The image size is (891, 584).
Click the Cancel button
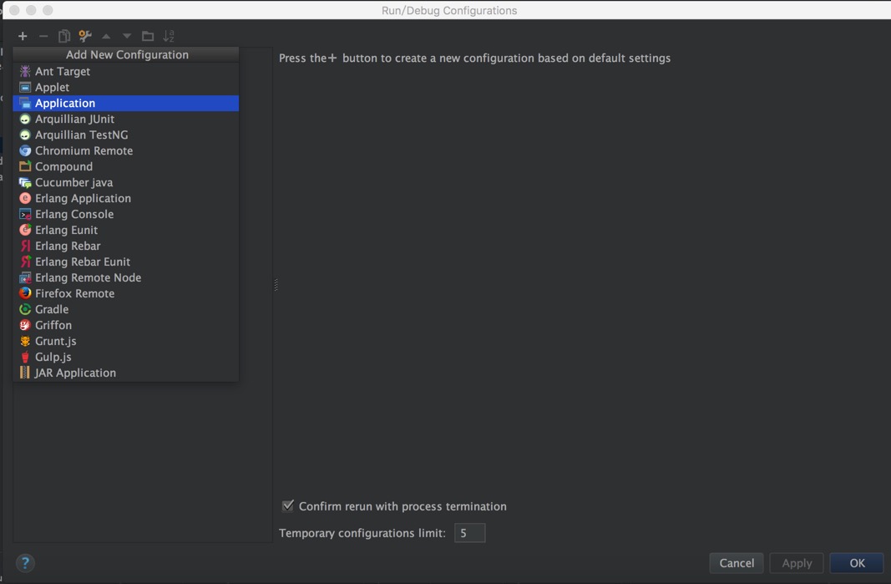point(737,563)
